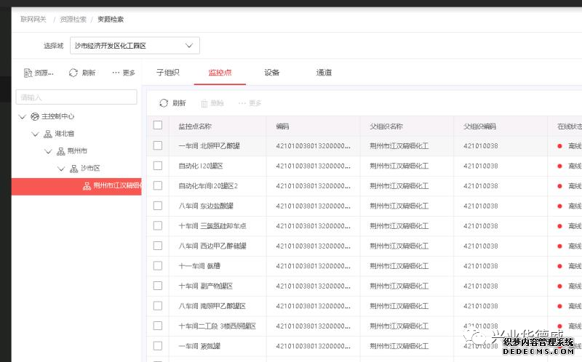Click the organization icon beside 荆州市
The width and height of the screenshot is (582, 362).
tap(61, 151)
